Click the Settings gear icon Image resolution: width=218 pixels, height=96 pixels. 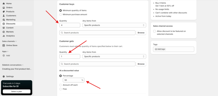click(x=4, y=76)
